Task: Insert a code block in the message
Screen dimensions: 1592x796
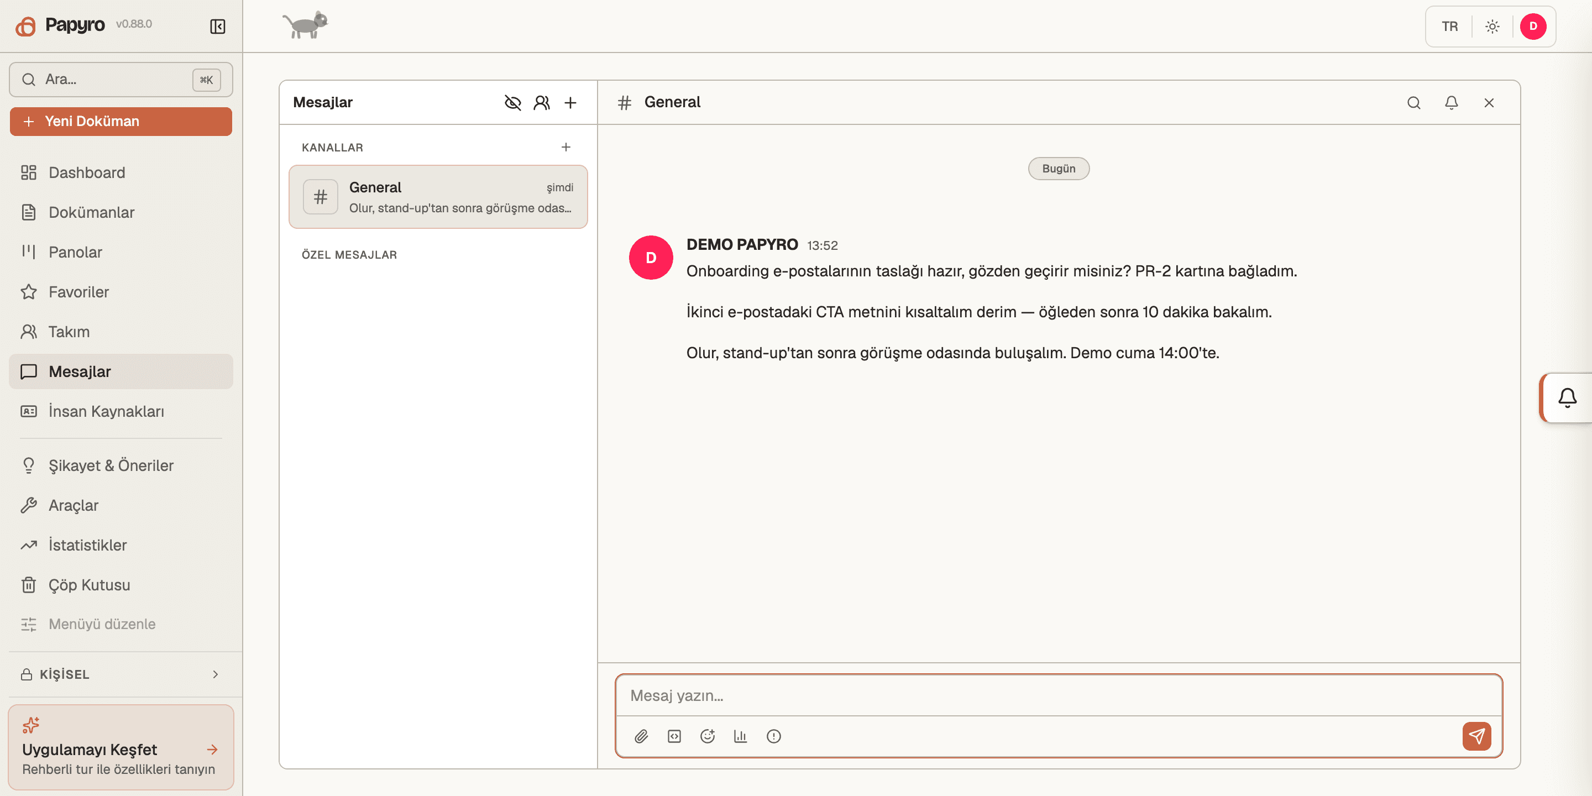Action: [x=674, y=736]
